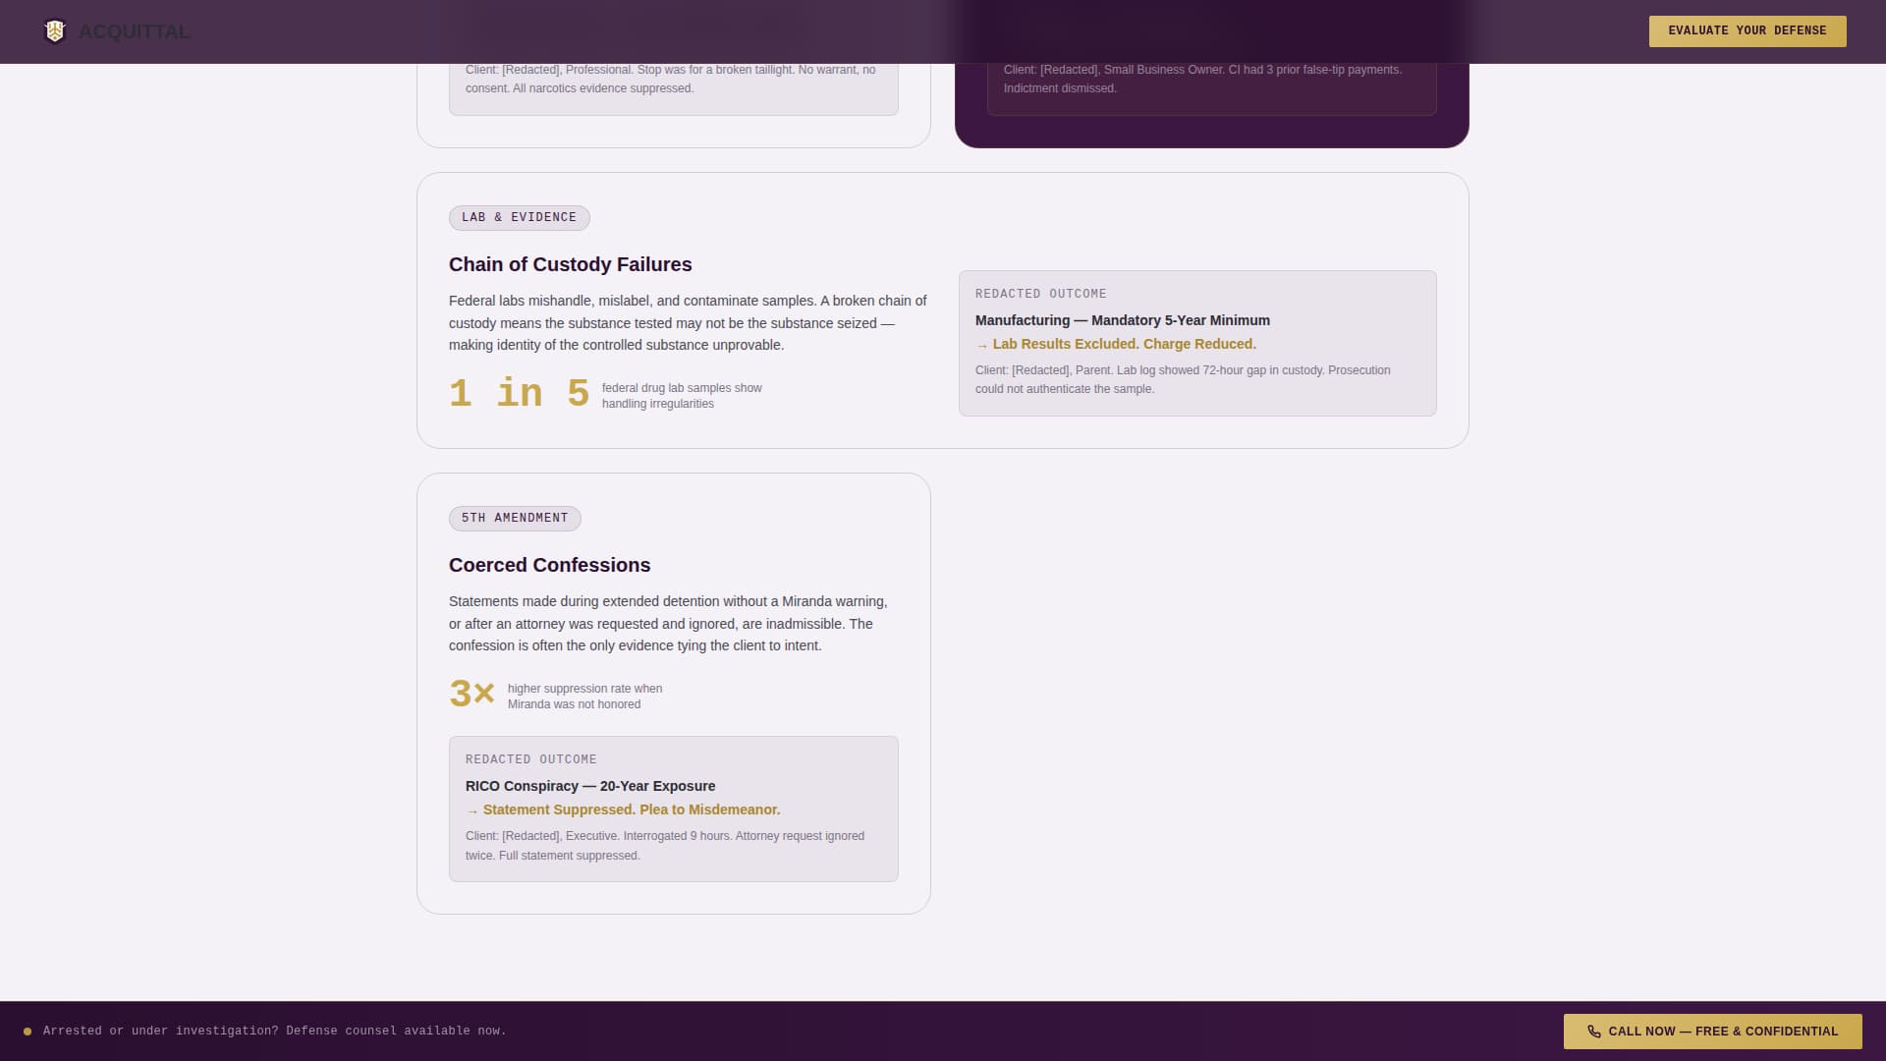Click the 1 in 5 statistic figure
1886x1061 pixels.
[519, 394]
